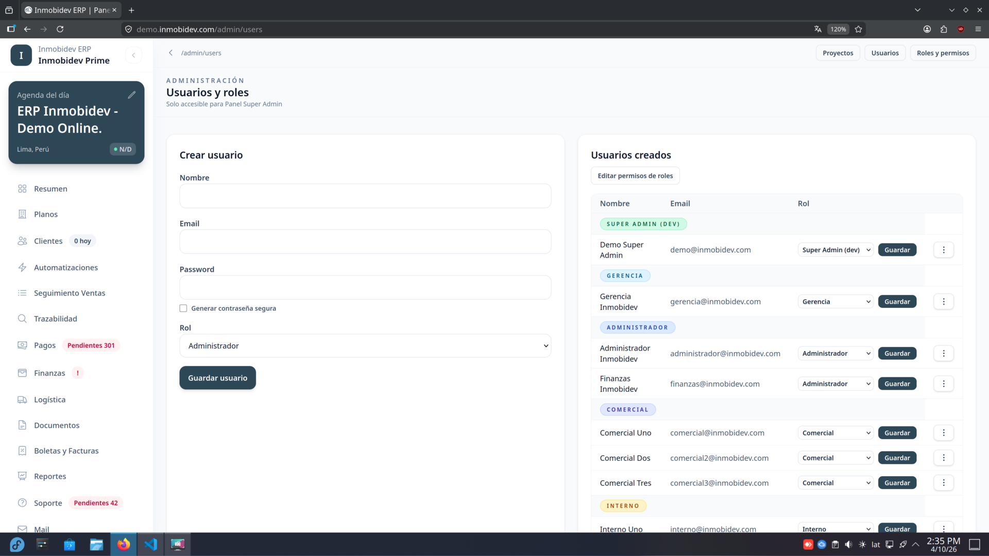Viewport: 989px width, 556px height.
Task: Open the volume icon in system tray
Action: (849, 544)
